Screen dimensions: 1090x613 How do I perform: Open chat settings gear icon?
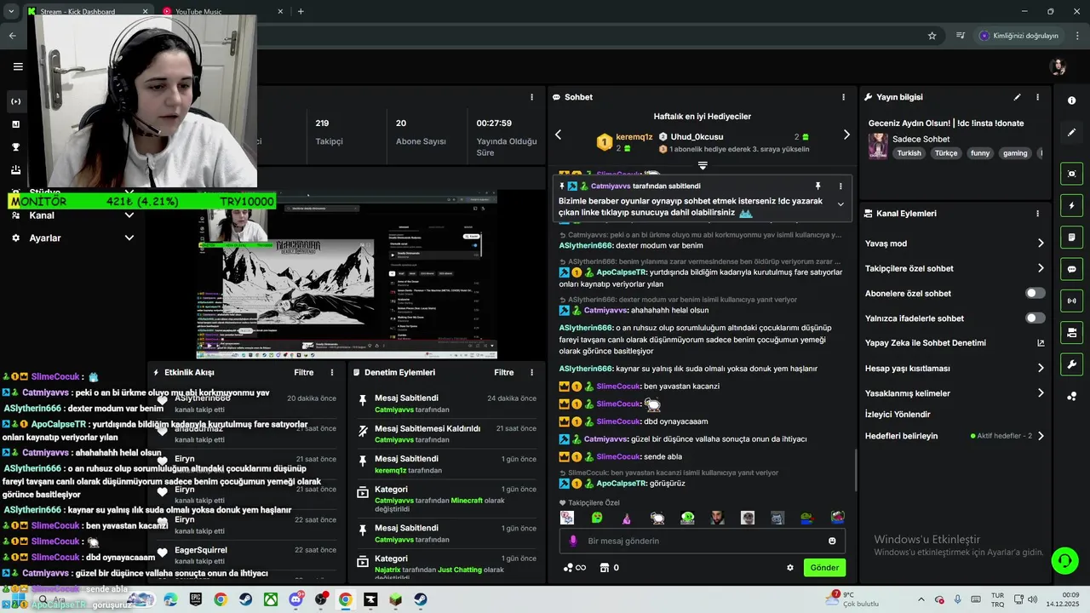click(790, 568)
